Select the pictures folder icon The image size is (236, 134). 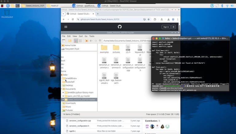116,49
